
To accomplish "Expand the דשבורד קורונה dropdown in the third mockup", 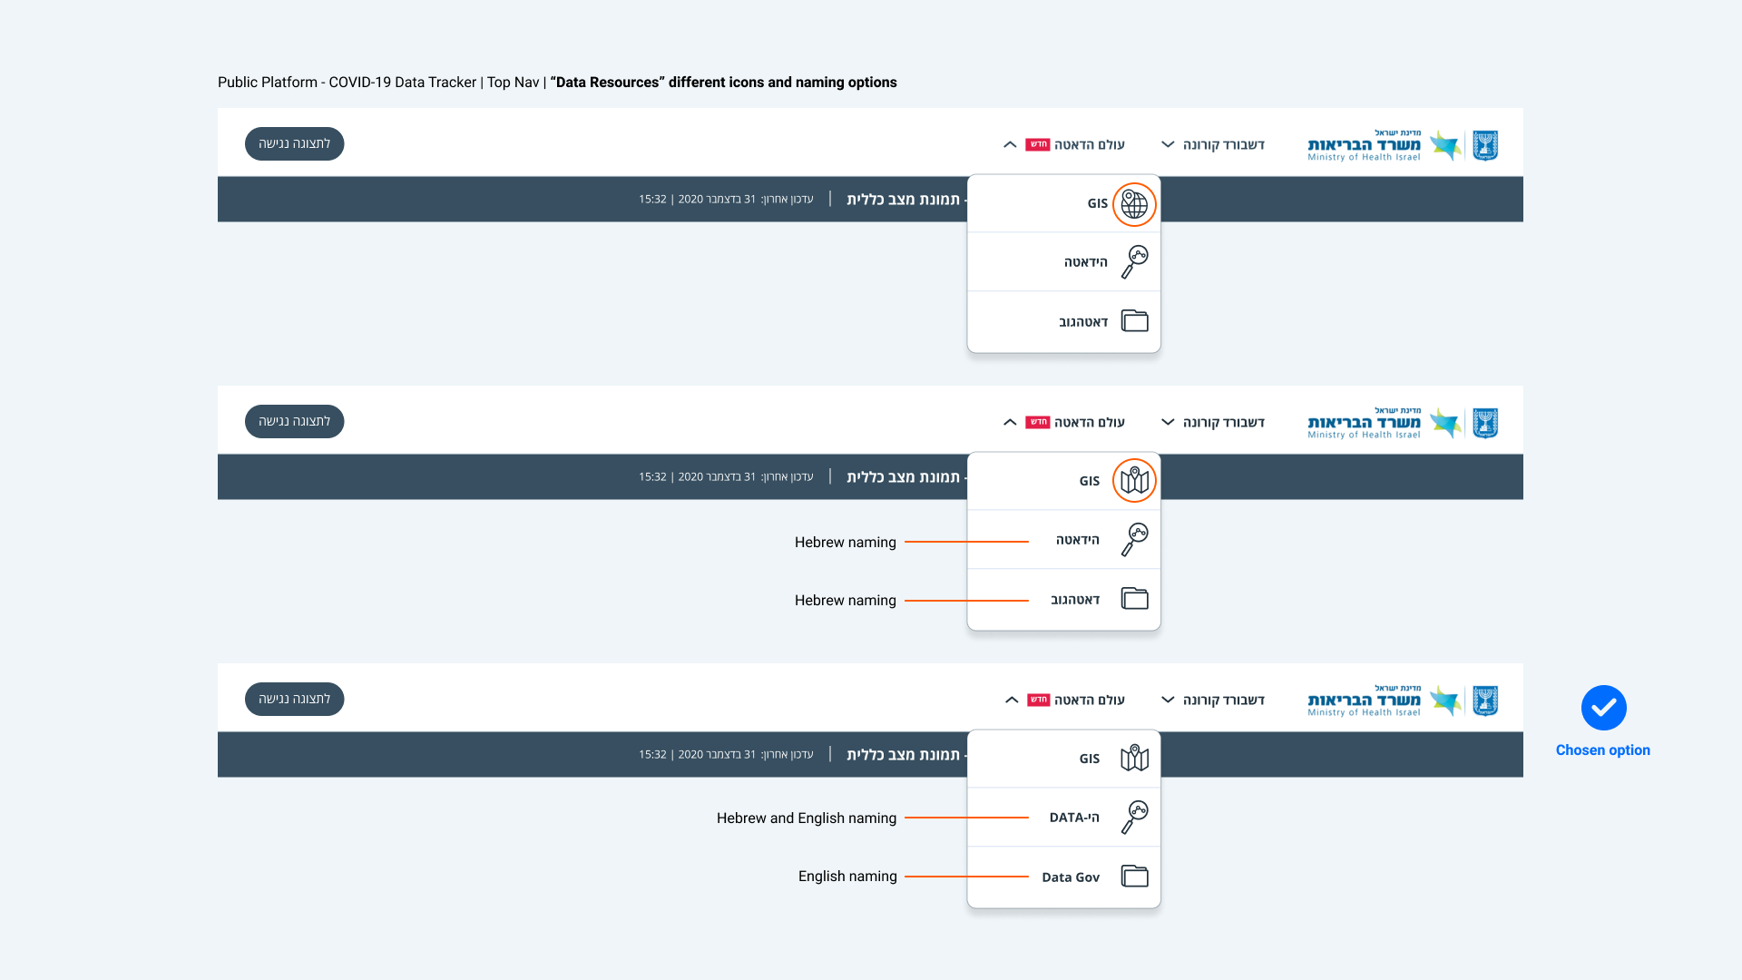I will click(x=1168, y=701).
